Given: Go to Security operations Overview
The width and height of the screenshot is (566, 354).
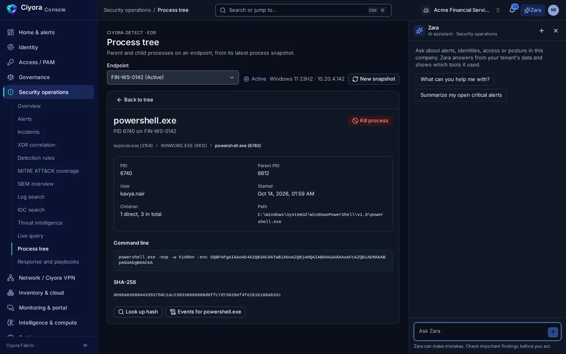Looking at the screenshot, I should pyautogui.click(x=29, y=106).
